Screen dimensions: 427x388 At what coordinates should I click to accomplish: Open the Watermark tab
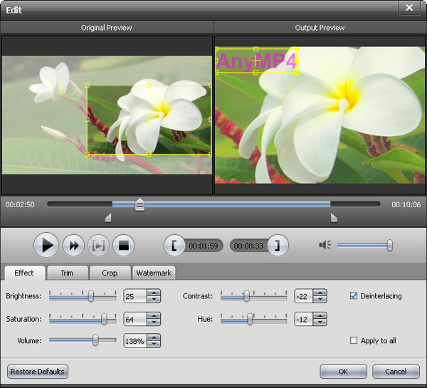(x=154, y=273)
